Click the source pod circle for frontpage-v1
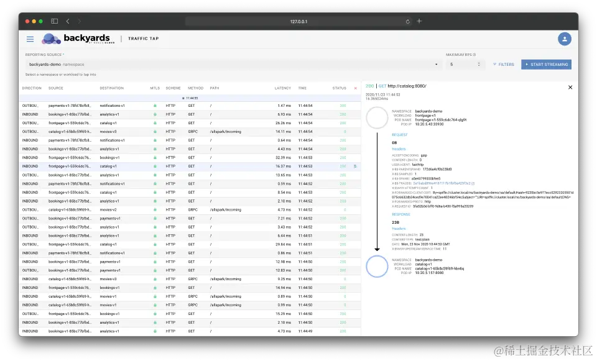 point(377,118)
